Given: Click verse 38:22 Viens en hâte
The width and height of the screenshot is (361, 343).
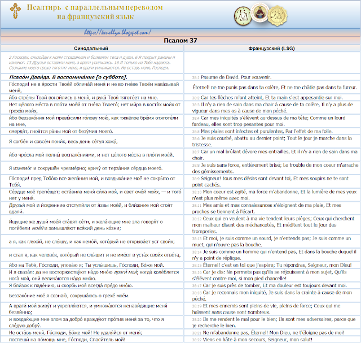Looking at the screenshot, I should tap(252, 339).
